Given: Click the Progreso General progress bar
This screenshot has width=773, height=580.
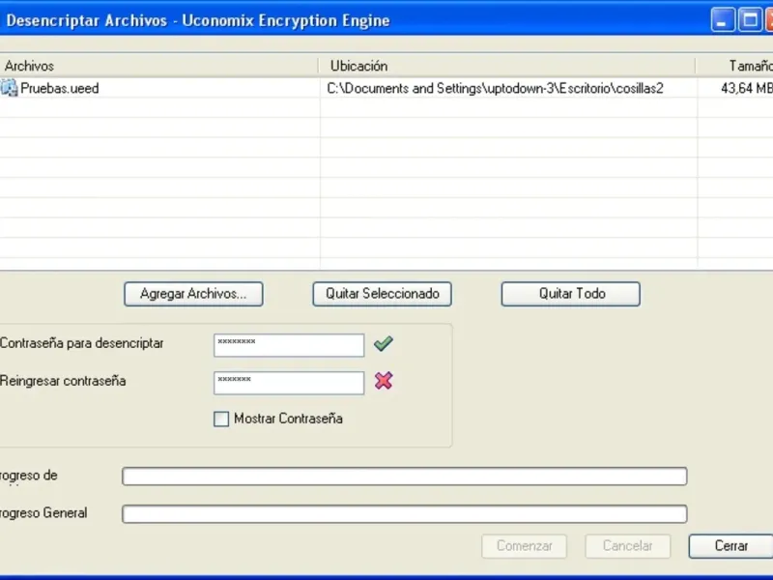Looking at the screenshot, I should (x=405, y=514).
